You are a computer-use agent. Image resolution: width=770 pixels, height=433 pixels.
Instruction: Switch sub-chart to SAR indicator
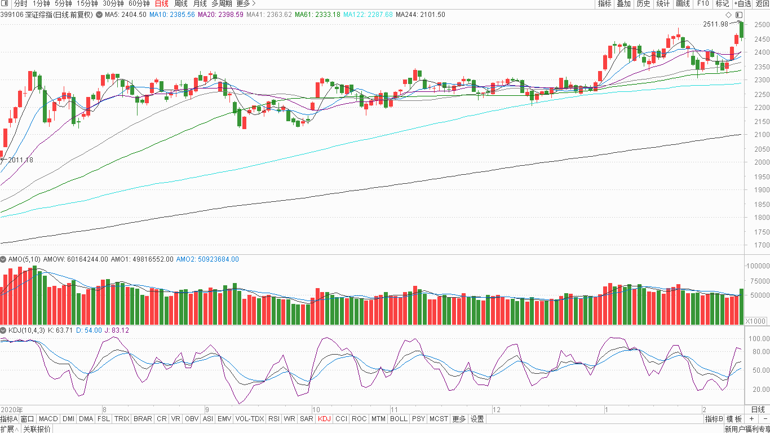(307, 419)
